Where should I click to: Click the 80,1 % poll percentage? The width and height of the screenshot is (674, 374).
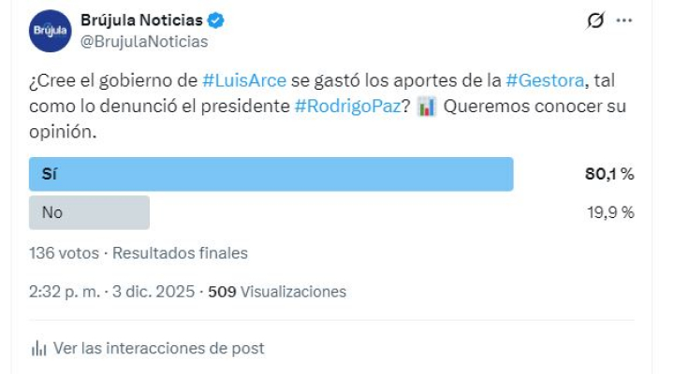pyautogui.click(x=609, y=174)
